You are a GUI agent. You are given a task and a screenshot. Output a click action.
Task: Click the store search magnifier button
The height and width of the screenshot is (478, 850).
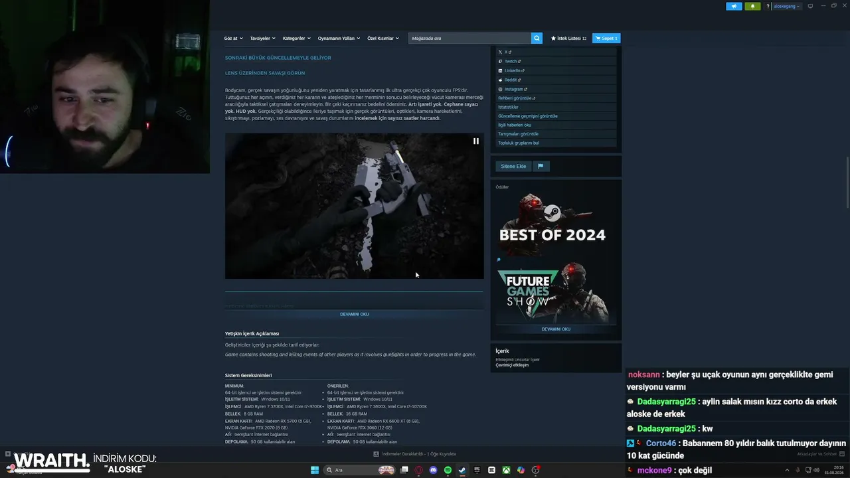[537, 39]
